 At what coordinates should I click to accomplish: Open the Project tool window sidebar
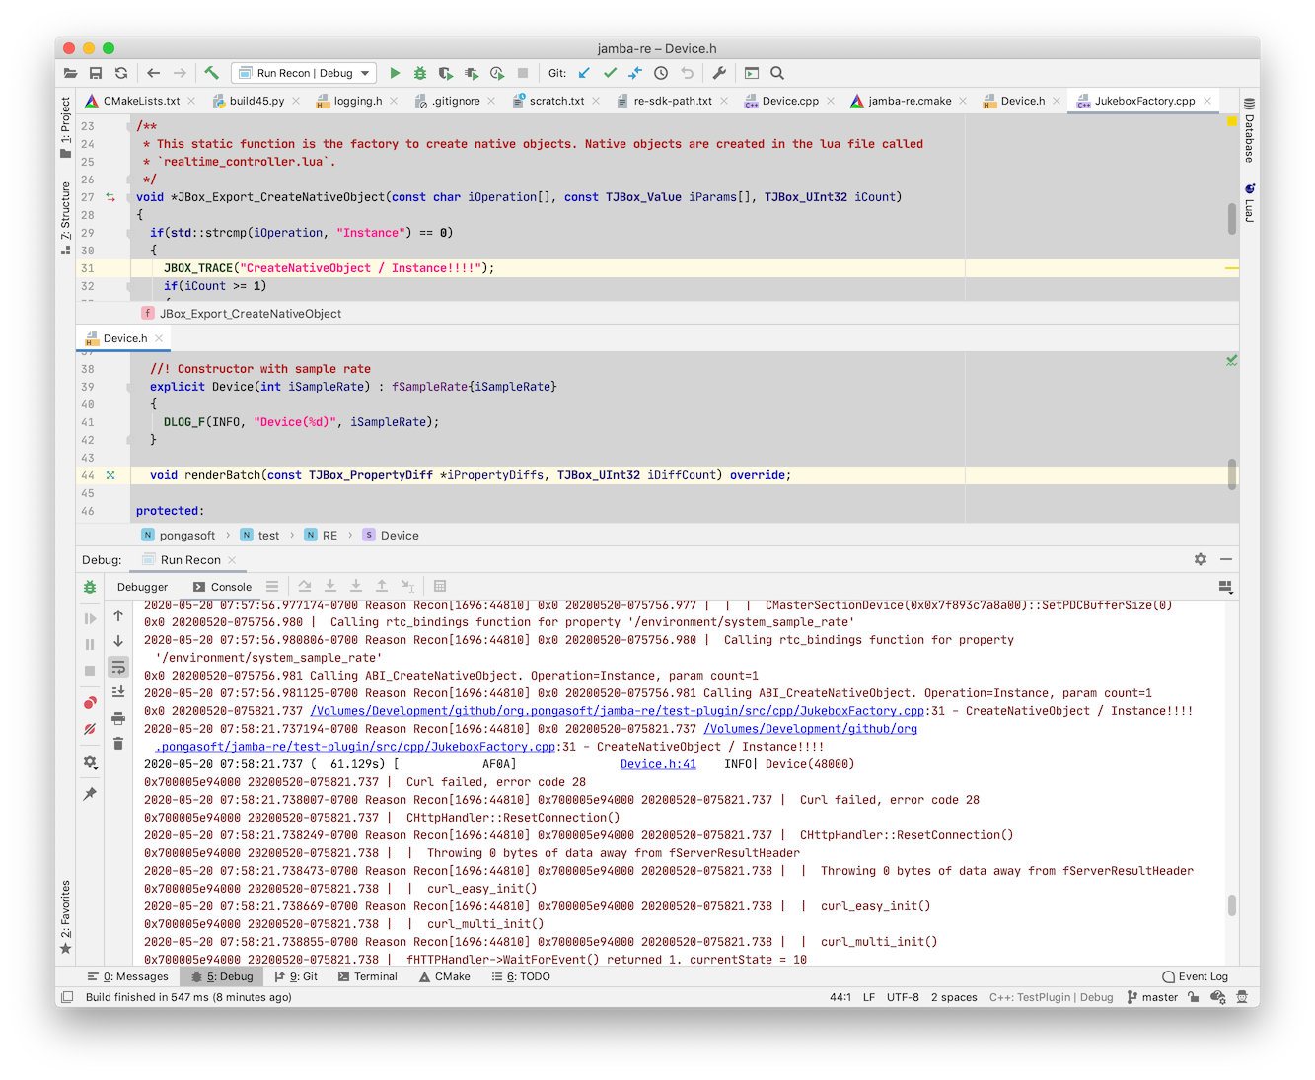click(x=66, y=126)
